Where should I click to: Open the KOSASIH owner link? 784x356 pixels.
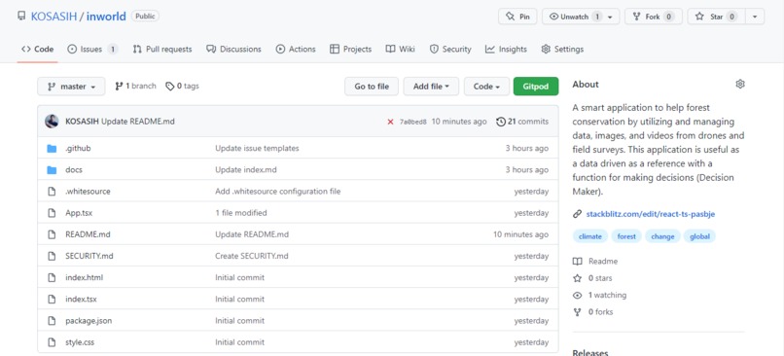(54, 16)
